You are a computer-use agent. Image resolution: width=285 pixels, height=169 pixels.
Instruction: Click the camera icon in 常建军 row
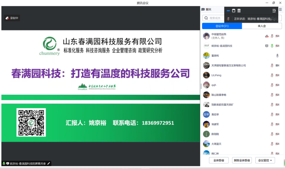277,124
